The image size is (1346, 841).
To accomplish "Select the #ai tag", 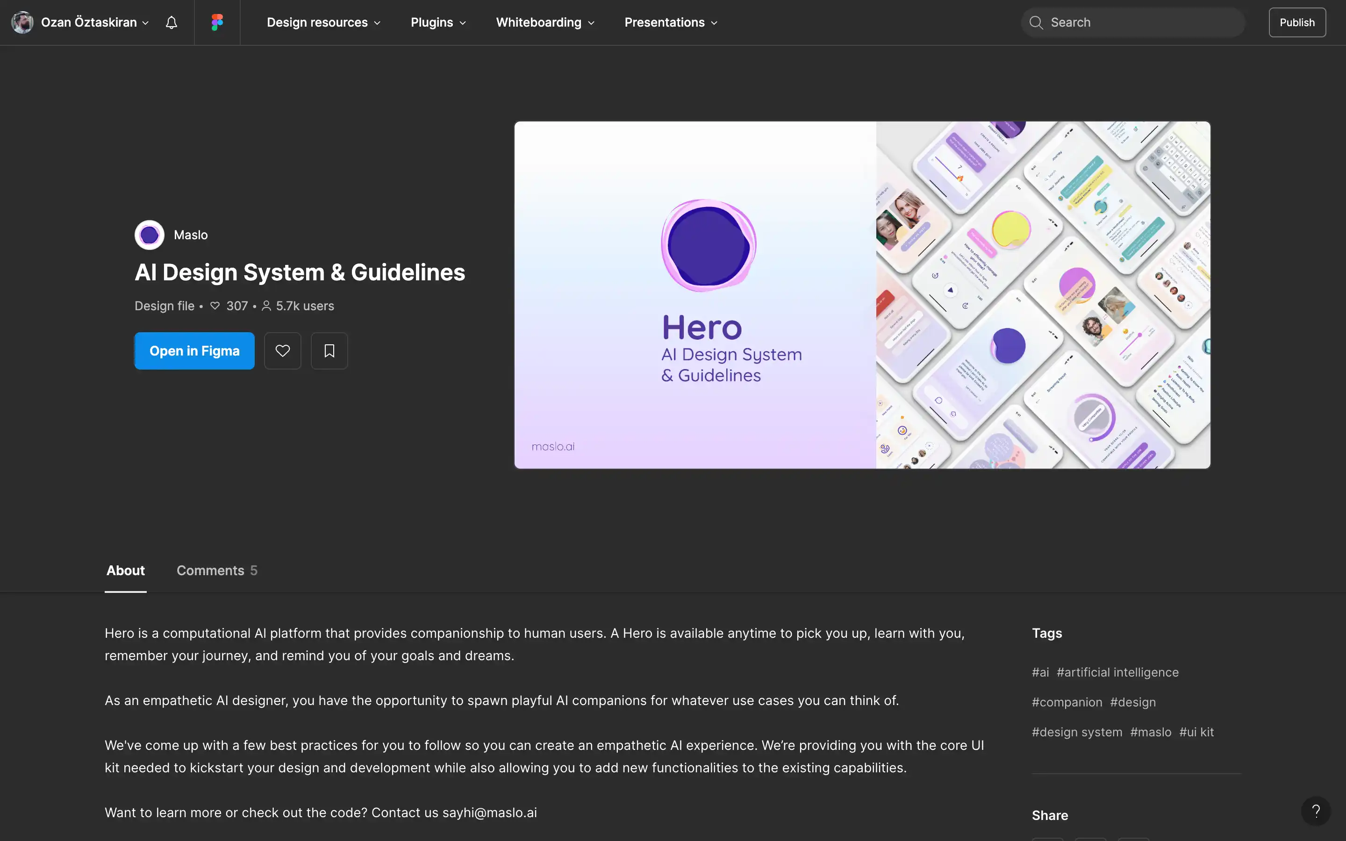I will [x=1040, y=672].
